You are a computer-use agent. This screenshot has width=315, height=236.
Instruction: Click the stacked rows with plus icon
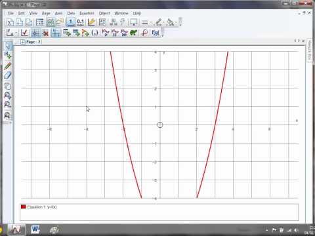[x=76, y=33]
